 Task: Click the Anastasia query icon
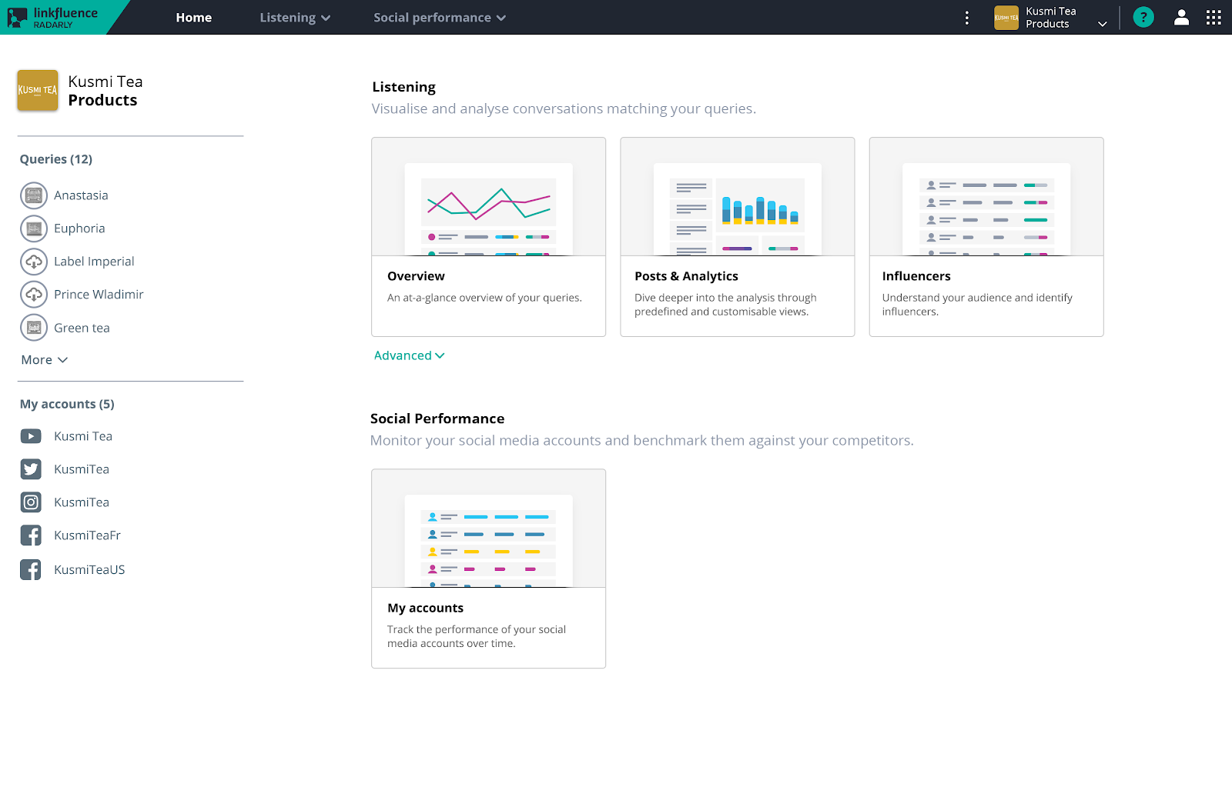point(34,195)
